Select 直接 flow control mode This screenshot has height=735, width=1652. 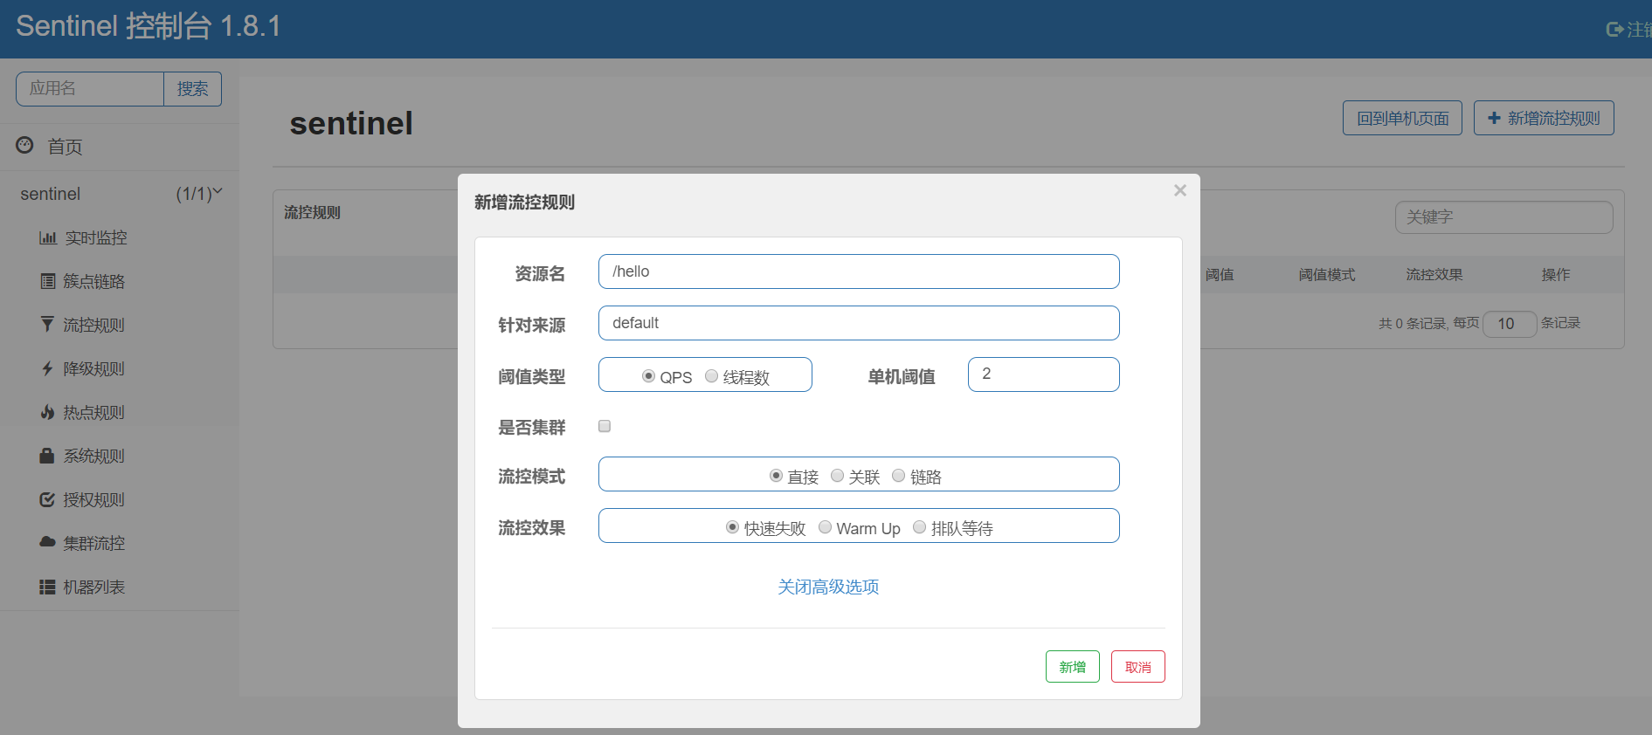(x=776, y=476)
